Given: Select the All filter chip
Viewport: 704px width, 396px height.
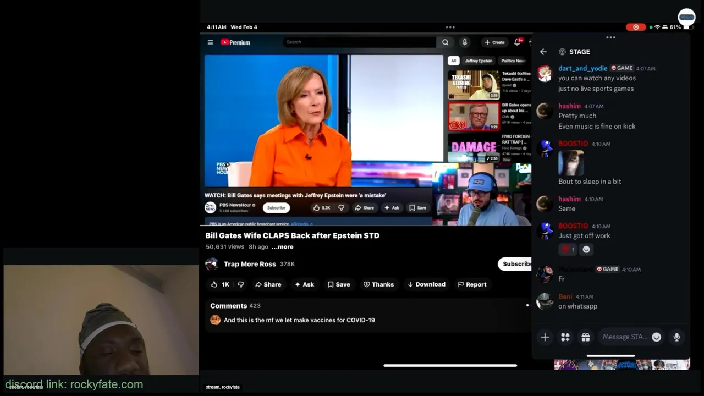Looking at the screenshot, I should pyautogui.click(x=453, y=61).
